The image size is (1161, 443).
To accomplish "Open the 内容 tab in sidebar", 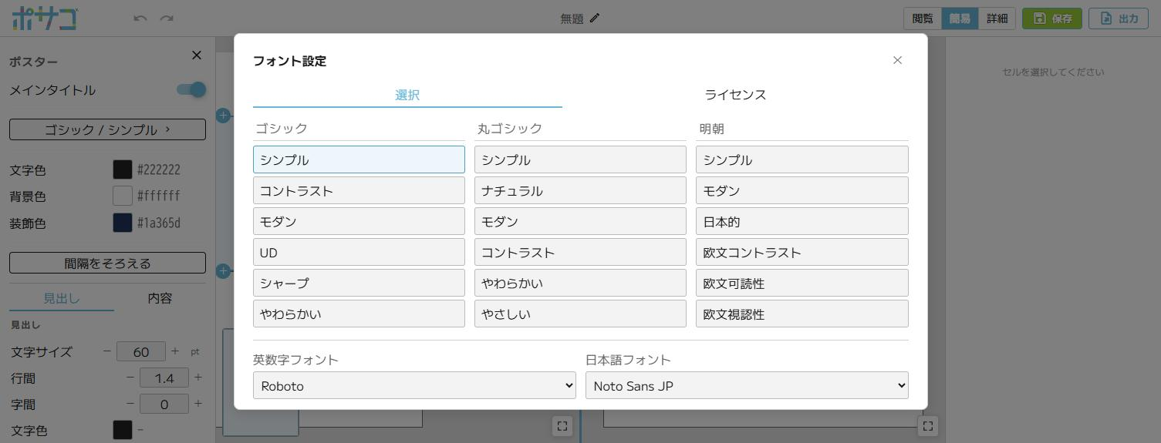I will point(160,298).
